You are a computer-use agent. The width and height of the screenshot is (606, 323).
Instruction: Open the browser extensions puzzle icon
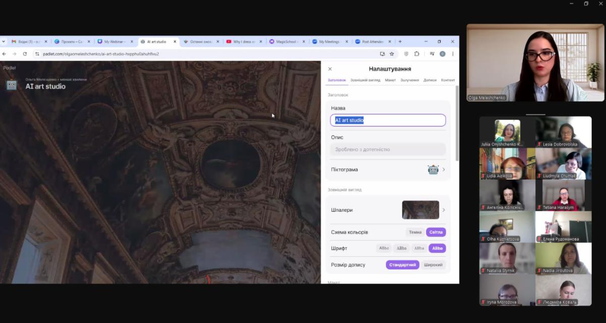tap(417, 54)
